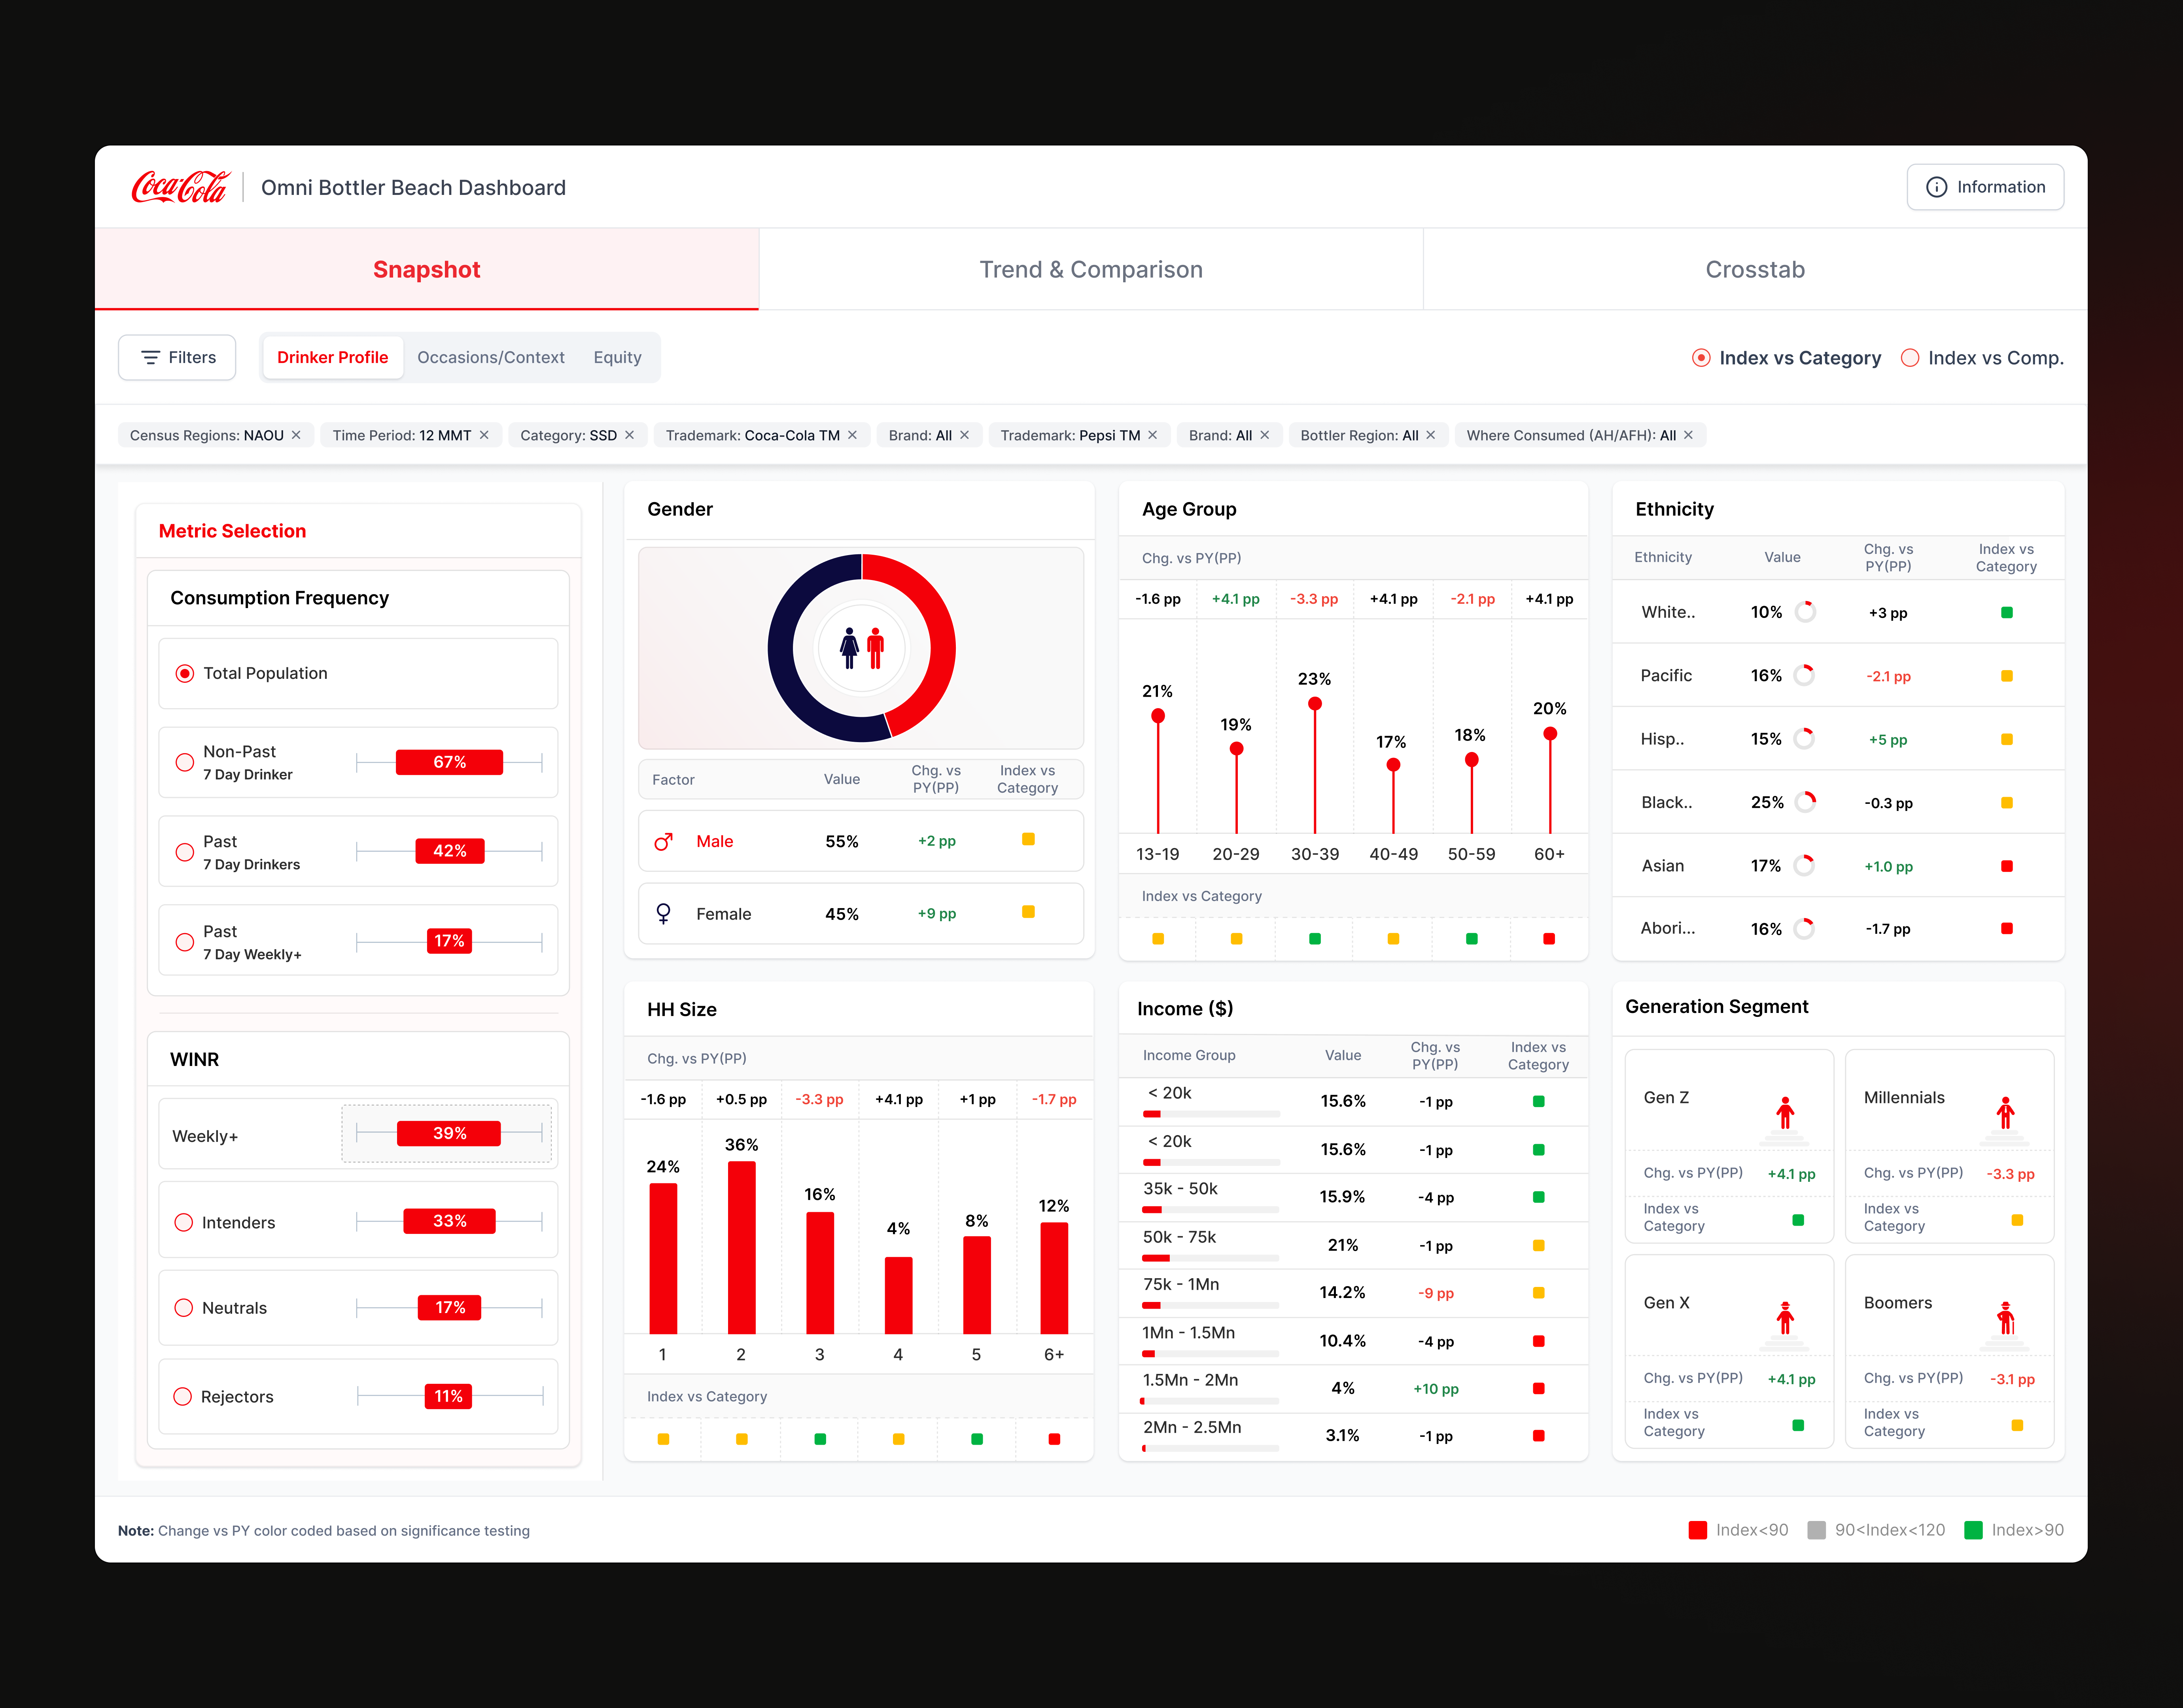Select the Non-Past 7 Day Drinker radio
The image size is (2183, 1708).
coord(185,762)
